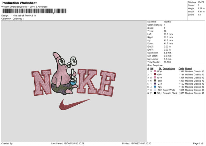Click the Production Worksheet title
This screenshot has height=146, width=206.
(x=19, y=3)
